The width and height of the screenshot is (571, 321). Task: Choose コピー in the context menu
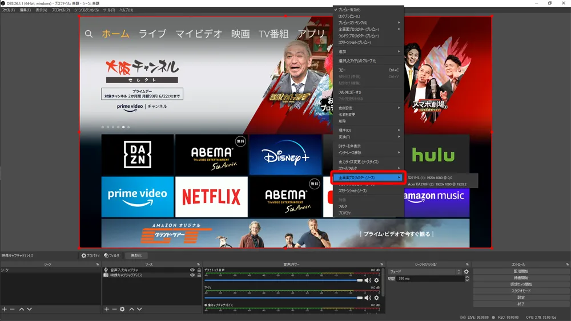(368, 70)
